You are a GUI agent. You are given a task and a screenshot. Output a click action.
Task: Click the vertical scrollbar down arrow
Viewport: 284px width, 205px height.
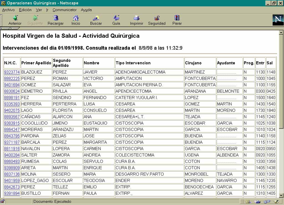pos(281,195)
